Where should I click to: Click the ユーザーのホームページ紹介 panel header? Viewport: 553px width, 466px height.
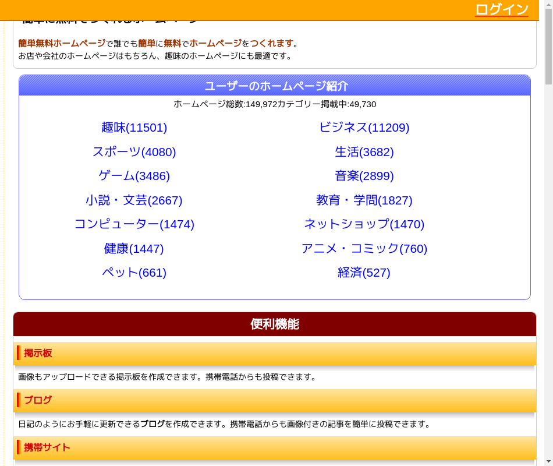[x=275, y=86]
